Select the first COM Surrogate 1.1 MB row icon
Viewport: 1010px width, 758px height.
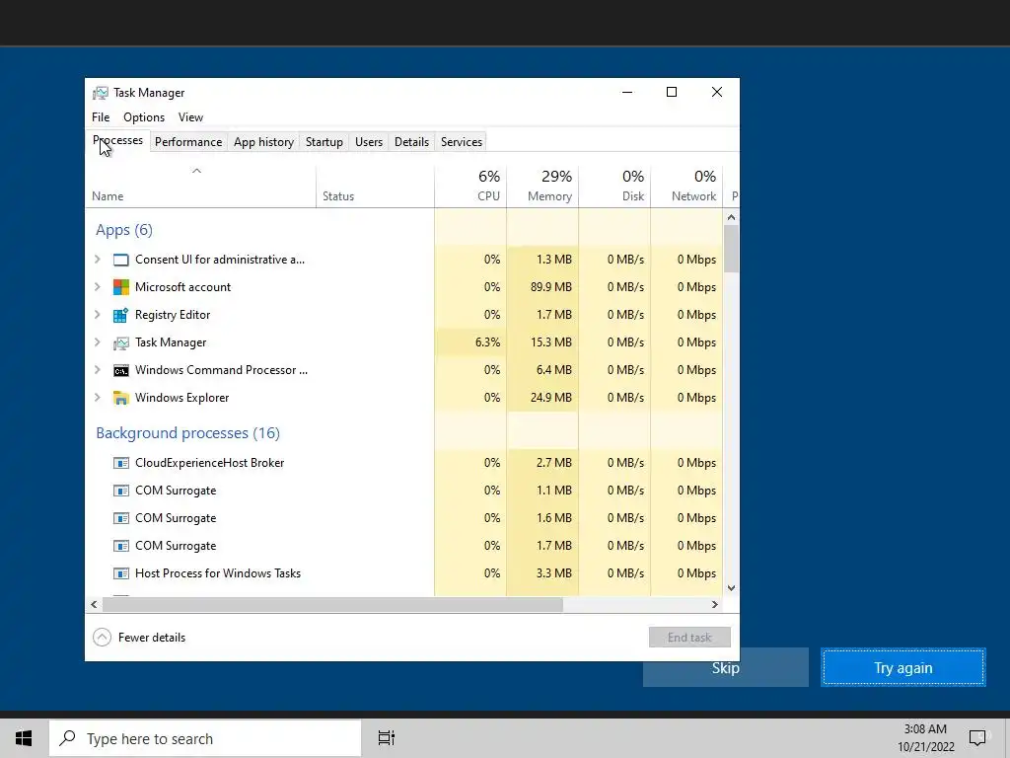click(x=121, y=491)
